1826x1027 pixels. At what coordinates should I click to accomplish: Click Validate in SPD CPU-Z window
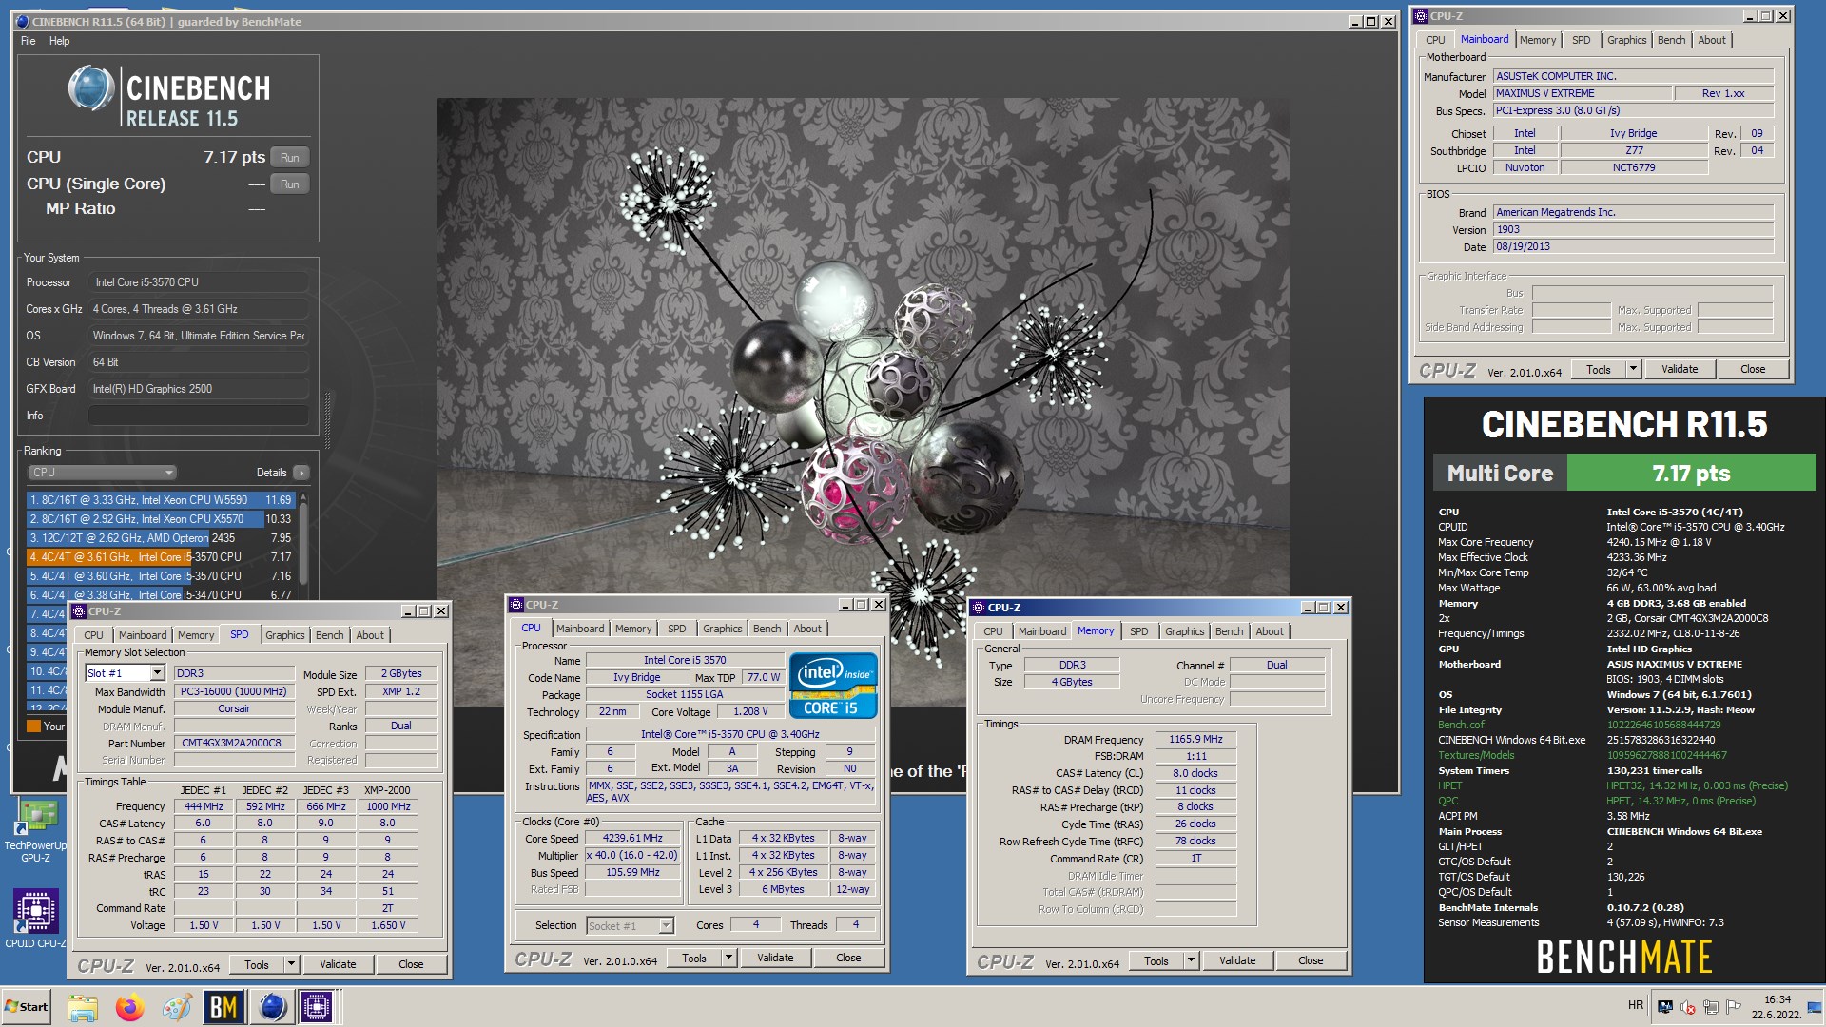338,964
